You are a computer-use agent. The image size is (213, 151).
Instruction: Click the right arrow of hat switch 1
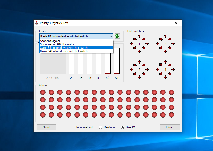click(147, 44)
